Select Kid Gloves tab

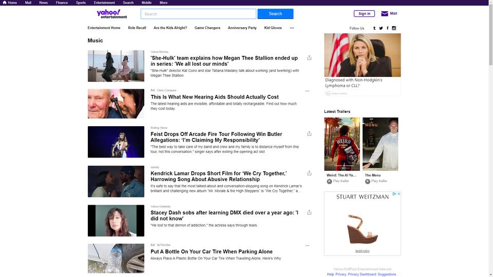point(273,28)
